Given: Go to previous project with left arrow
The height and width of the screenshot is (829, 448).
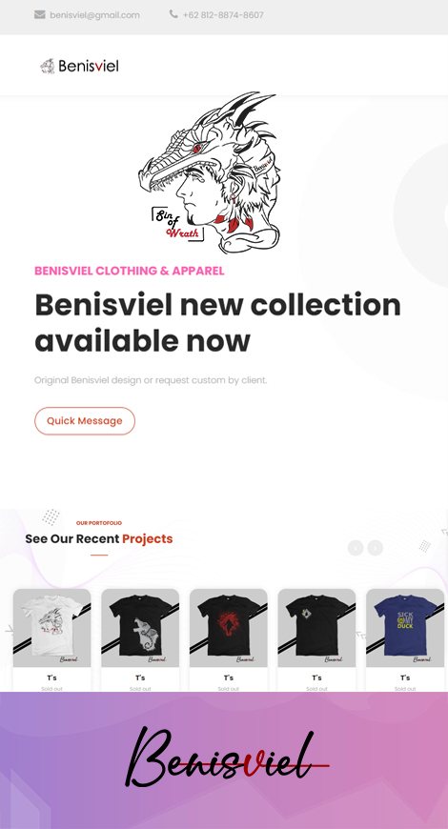Looking at the screenshot, I should coord(356,548).
